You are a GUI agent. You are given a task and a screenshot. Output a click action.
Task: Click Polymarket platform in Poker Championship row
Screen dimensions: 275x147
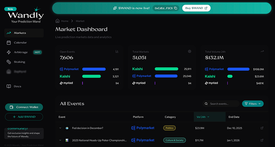[x=143, y=140]
